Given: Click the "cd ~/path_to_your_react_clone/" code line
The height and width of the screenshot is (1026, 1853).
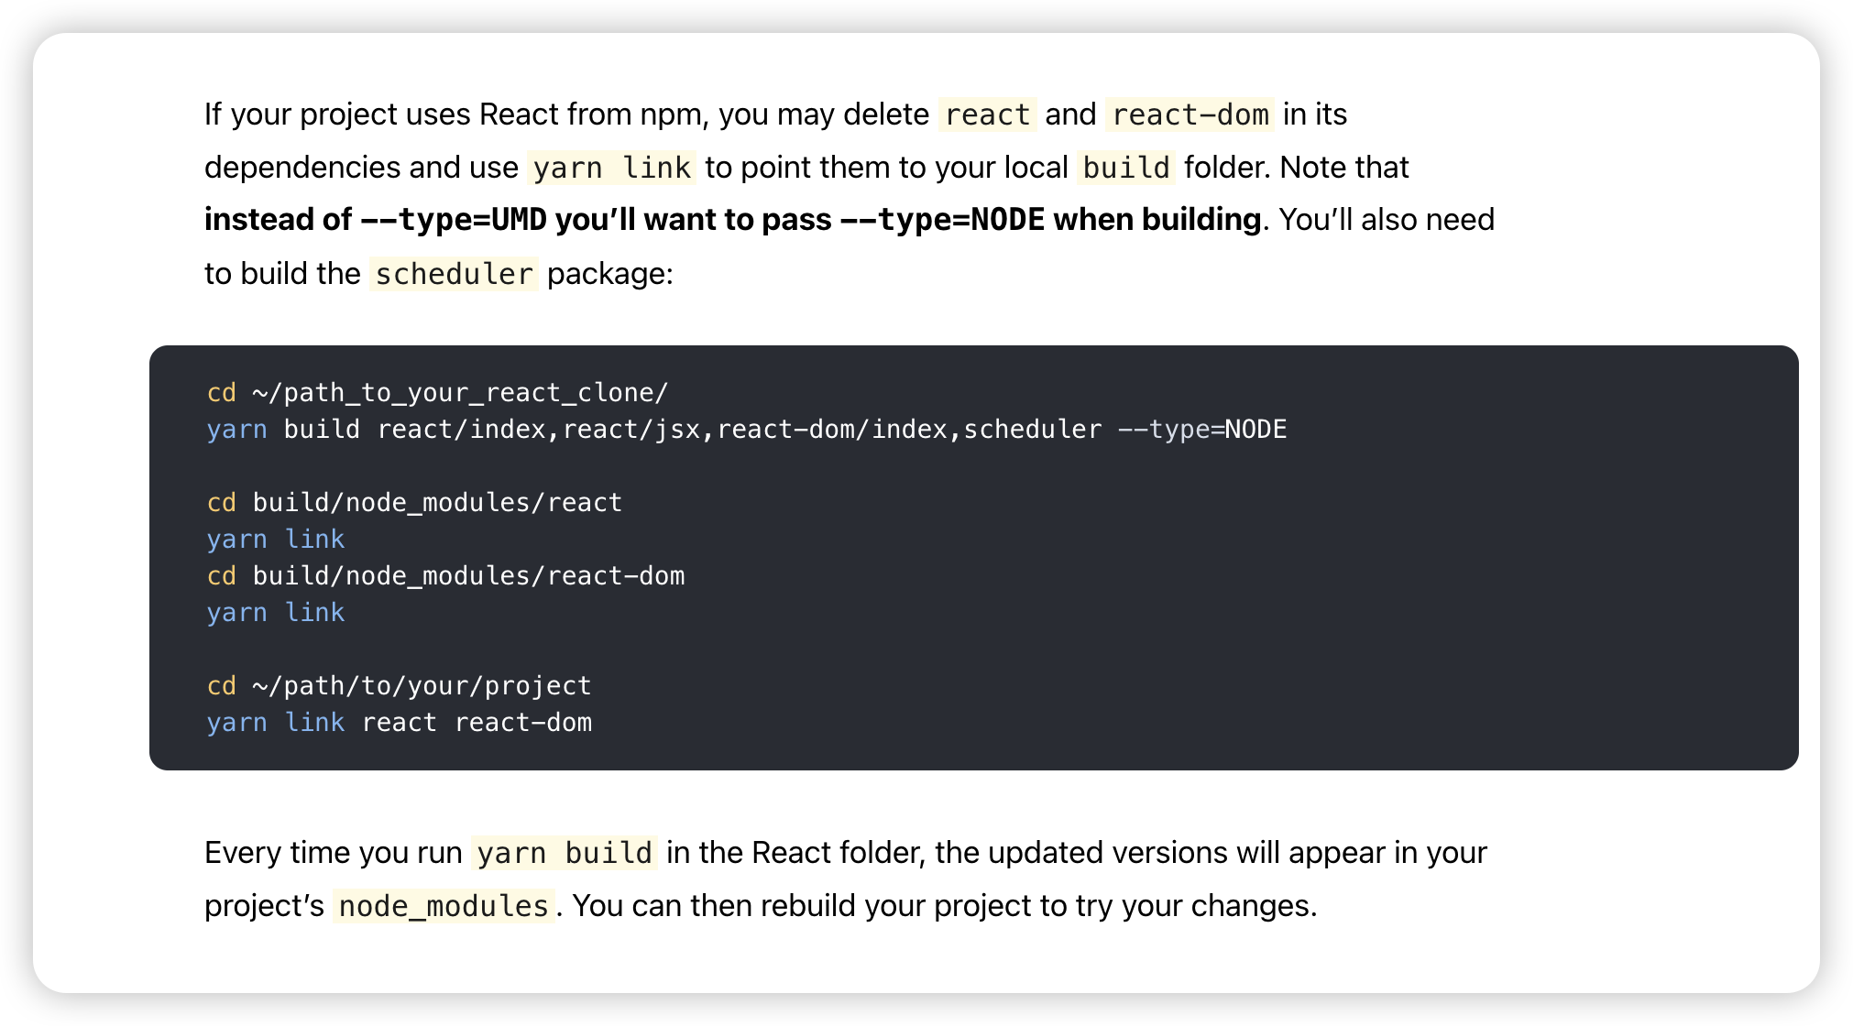Looking at the screenshot, I should pyautogui.click(x=437, y=393).
